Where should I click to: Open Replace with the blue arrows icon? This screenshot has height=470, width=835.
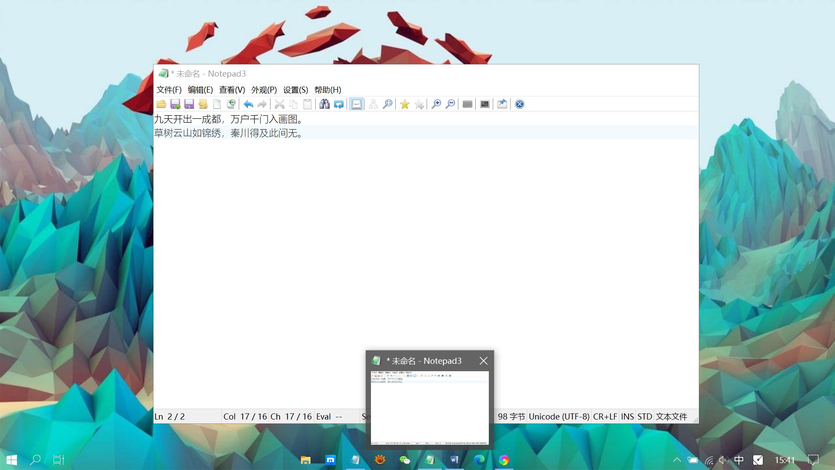point(339,104)
